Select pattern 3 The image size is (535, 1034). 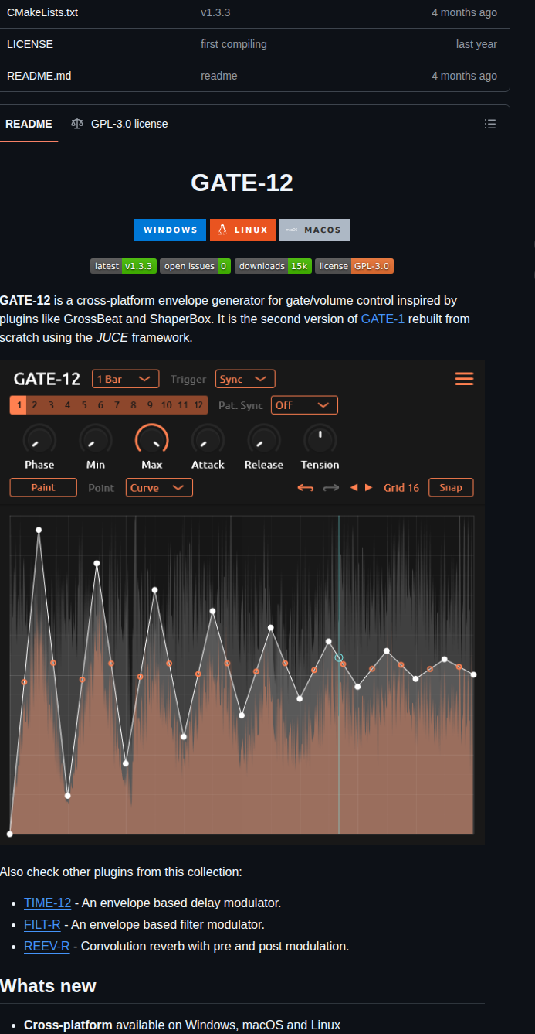tap(51, 405)
